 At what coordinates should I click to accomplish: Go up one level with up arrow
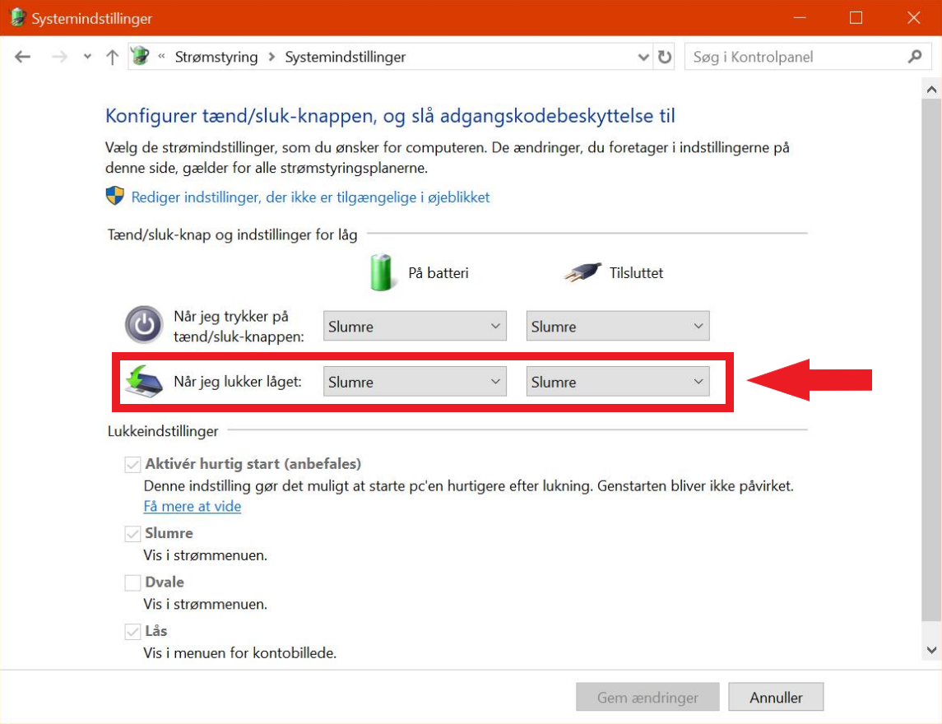(x=112, y=57)
